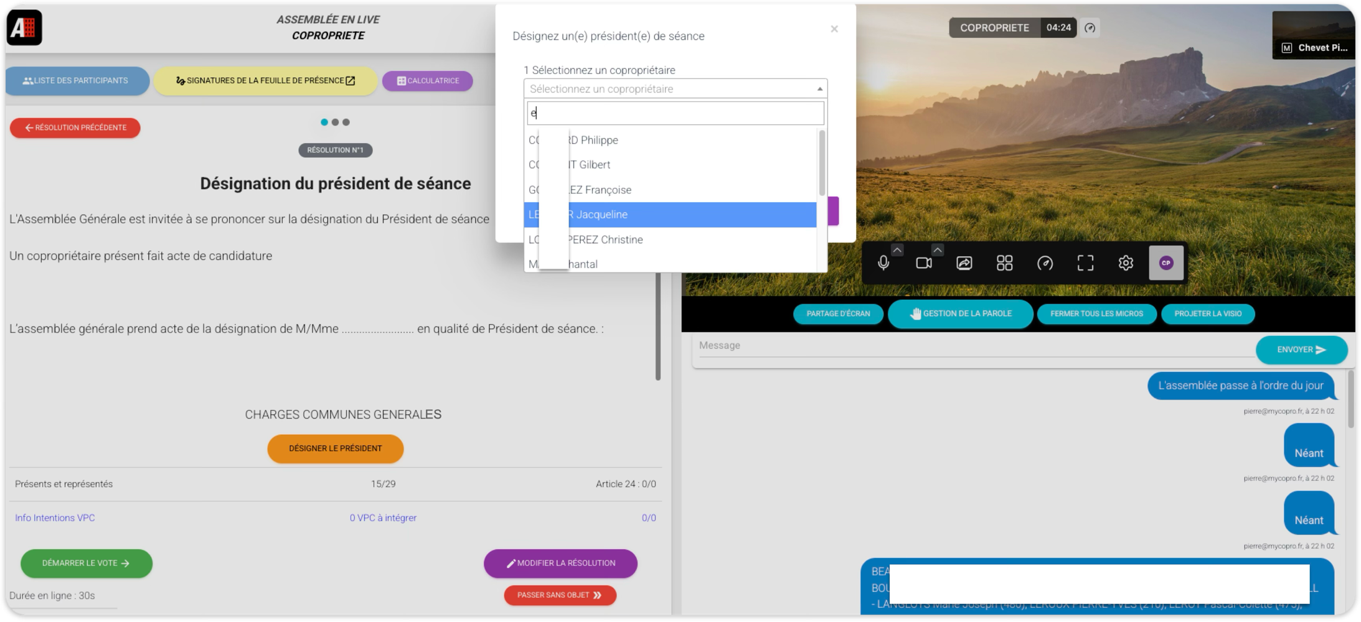Click the chat Message input field

971,346
